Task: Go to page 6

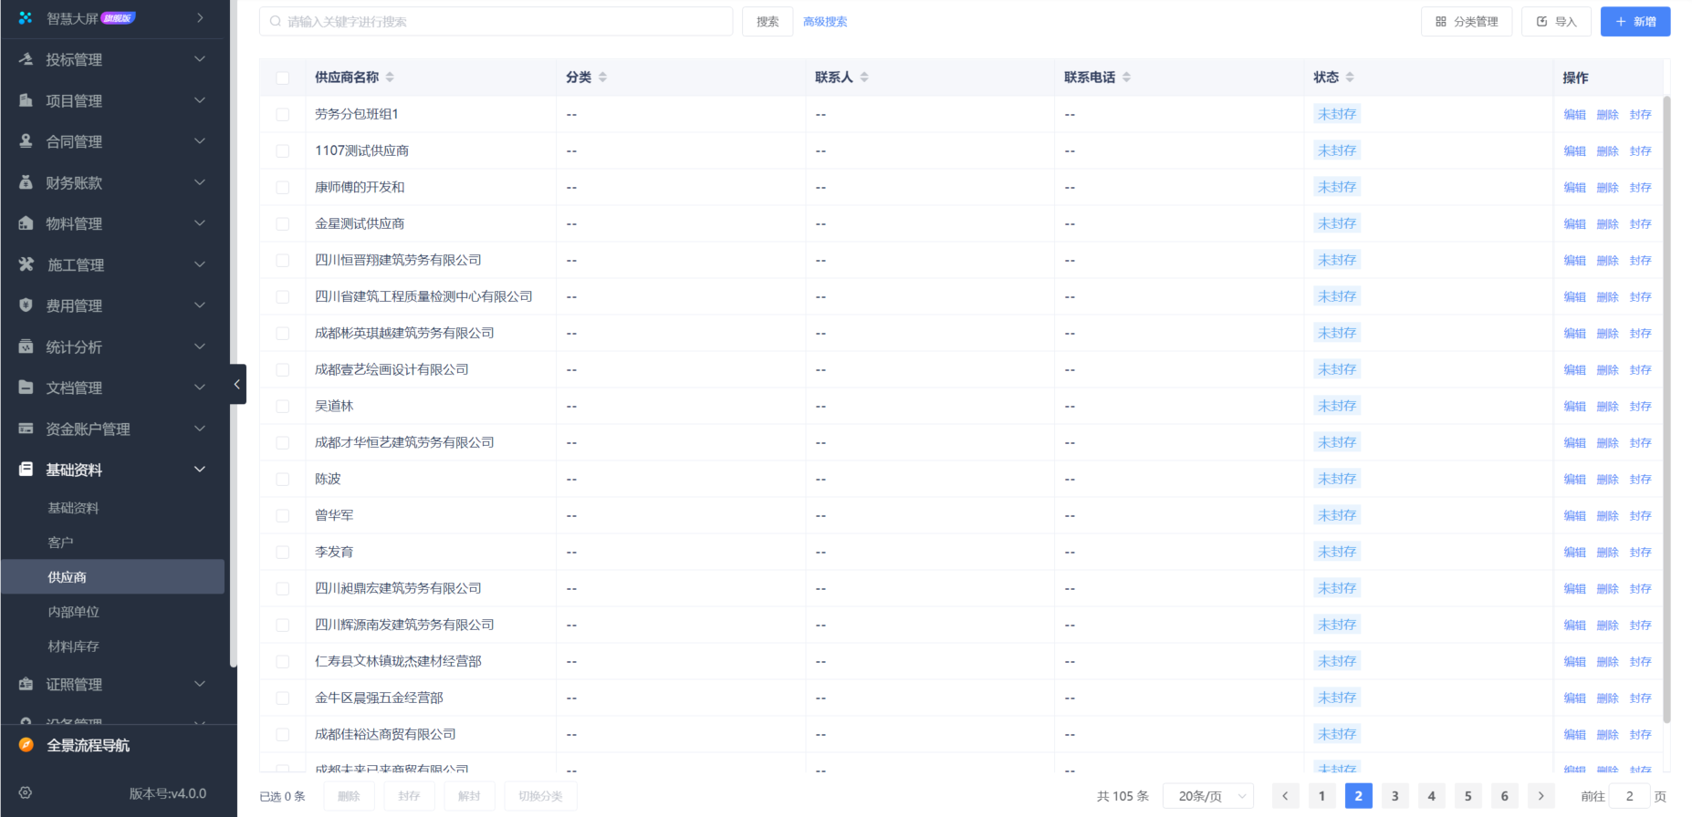Action: click(1504, 796)
